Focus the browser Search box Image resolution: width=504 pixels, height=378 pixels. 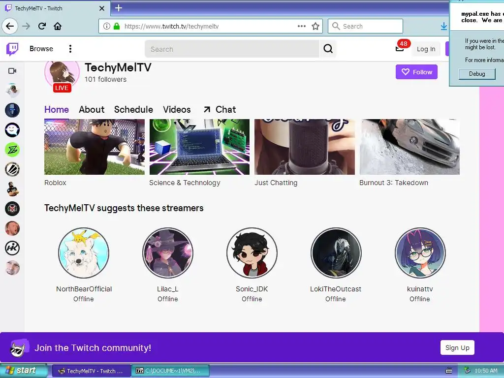365,27
